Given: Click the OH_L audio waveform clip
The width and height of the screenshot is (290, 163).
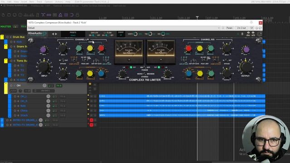Looking at the screenshot, I should 182,96.
